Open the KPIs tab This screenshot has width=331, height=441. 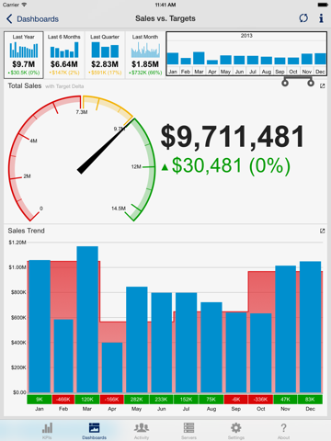[x=47, y=431]
